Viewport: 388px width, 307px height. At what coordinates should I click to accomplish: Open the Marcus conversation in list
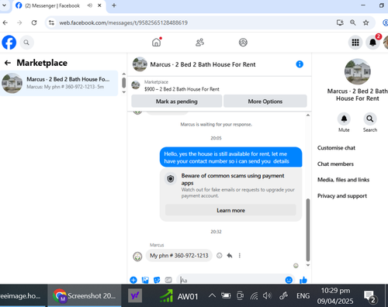click(x=59, y=83)
